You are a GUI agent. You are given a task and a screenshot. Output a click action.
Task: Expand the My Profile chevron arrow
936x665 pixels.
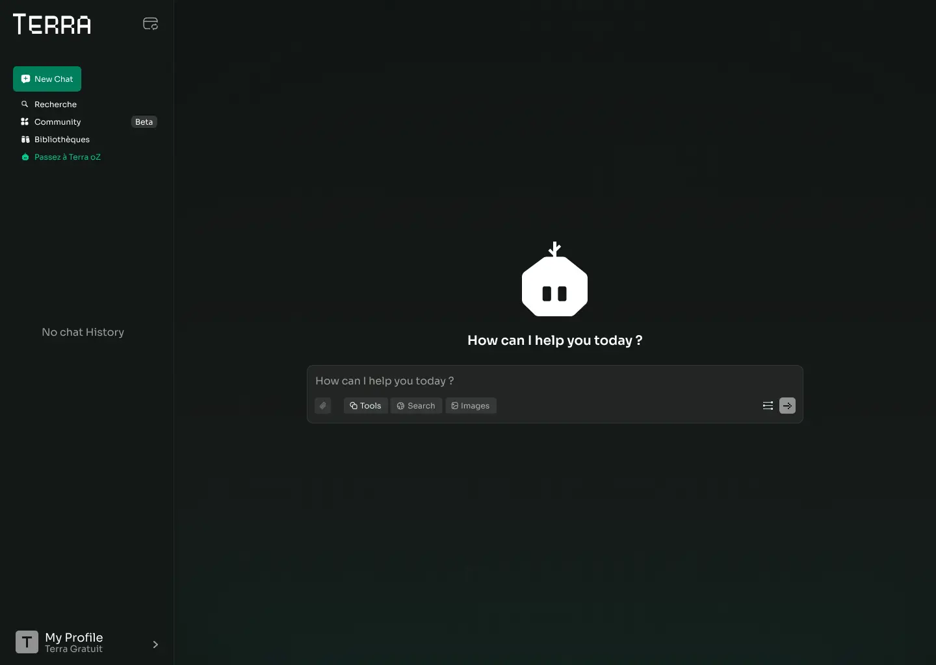coord(155,644)
